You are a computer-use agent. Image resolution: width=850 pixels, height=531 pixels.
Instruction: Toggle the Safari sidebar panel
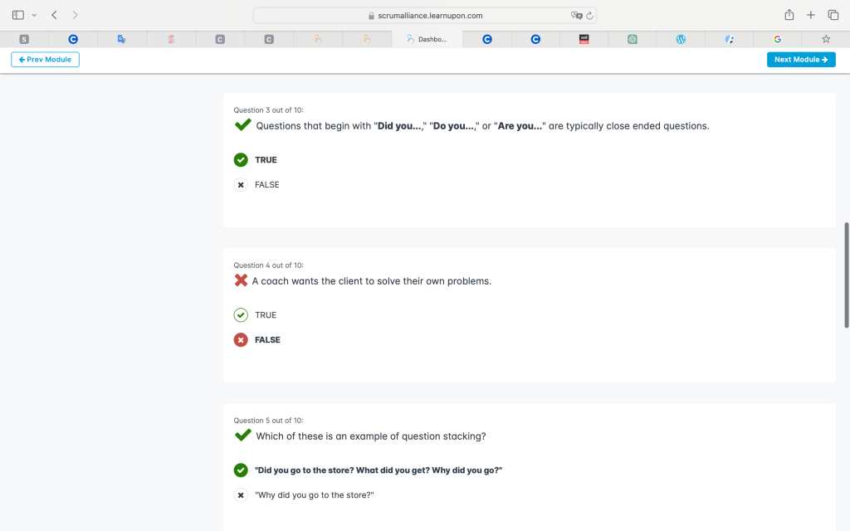(x=18, y=15)
